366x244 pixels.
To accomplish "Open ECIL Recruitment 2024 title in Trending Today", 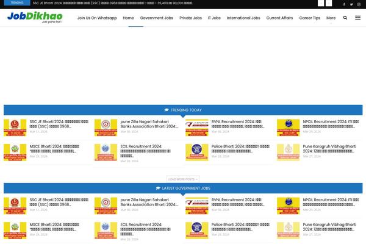I will coord(145,151).
